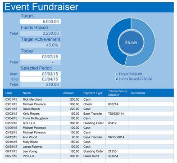Select transaction 05412 cell
This screenshot has width=177, height=163.
tap(117, 123)
